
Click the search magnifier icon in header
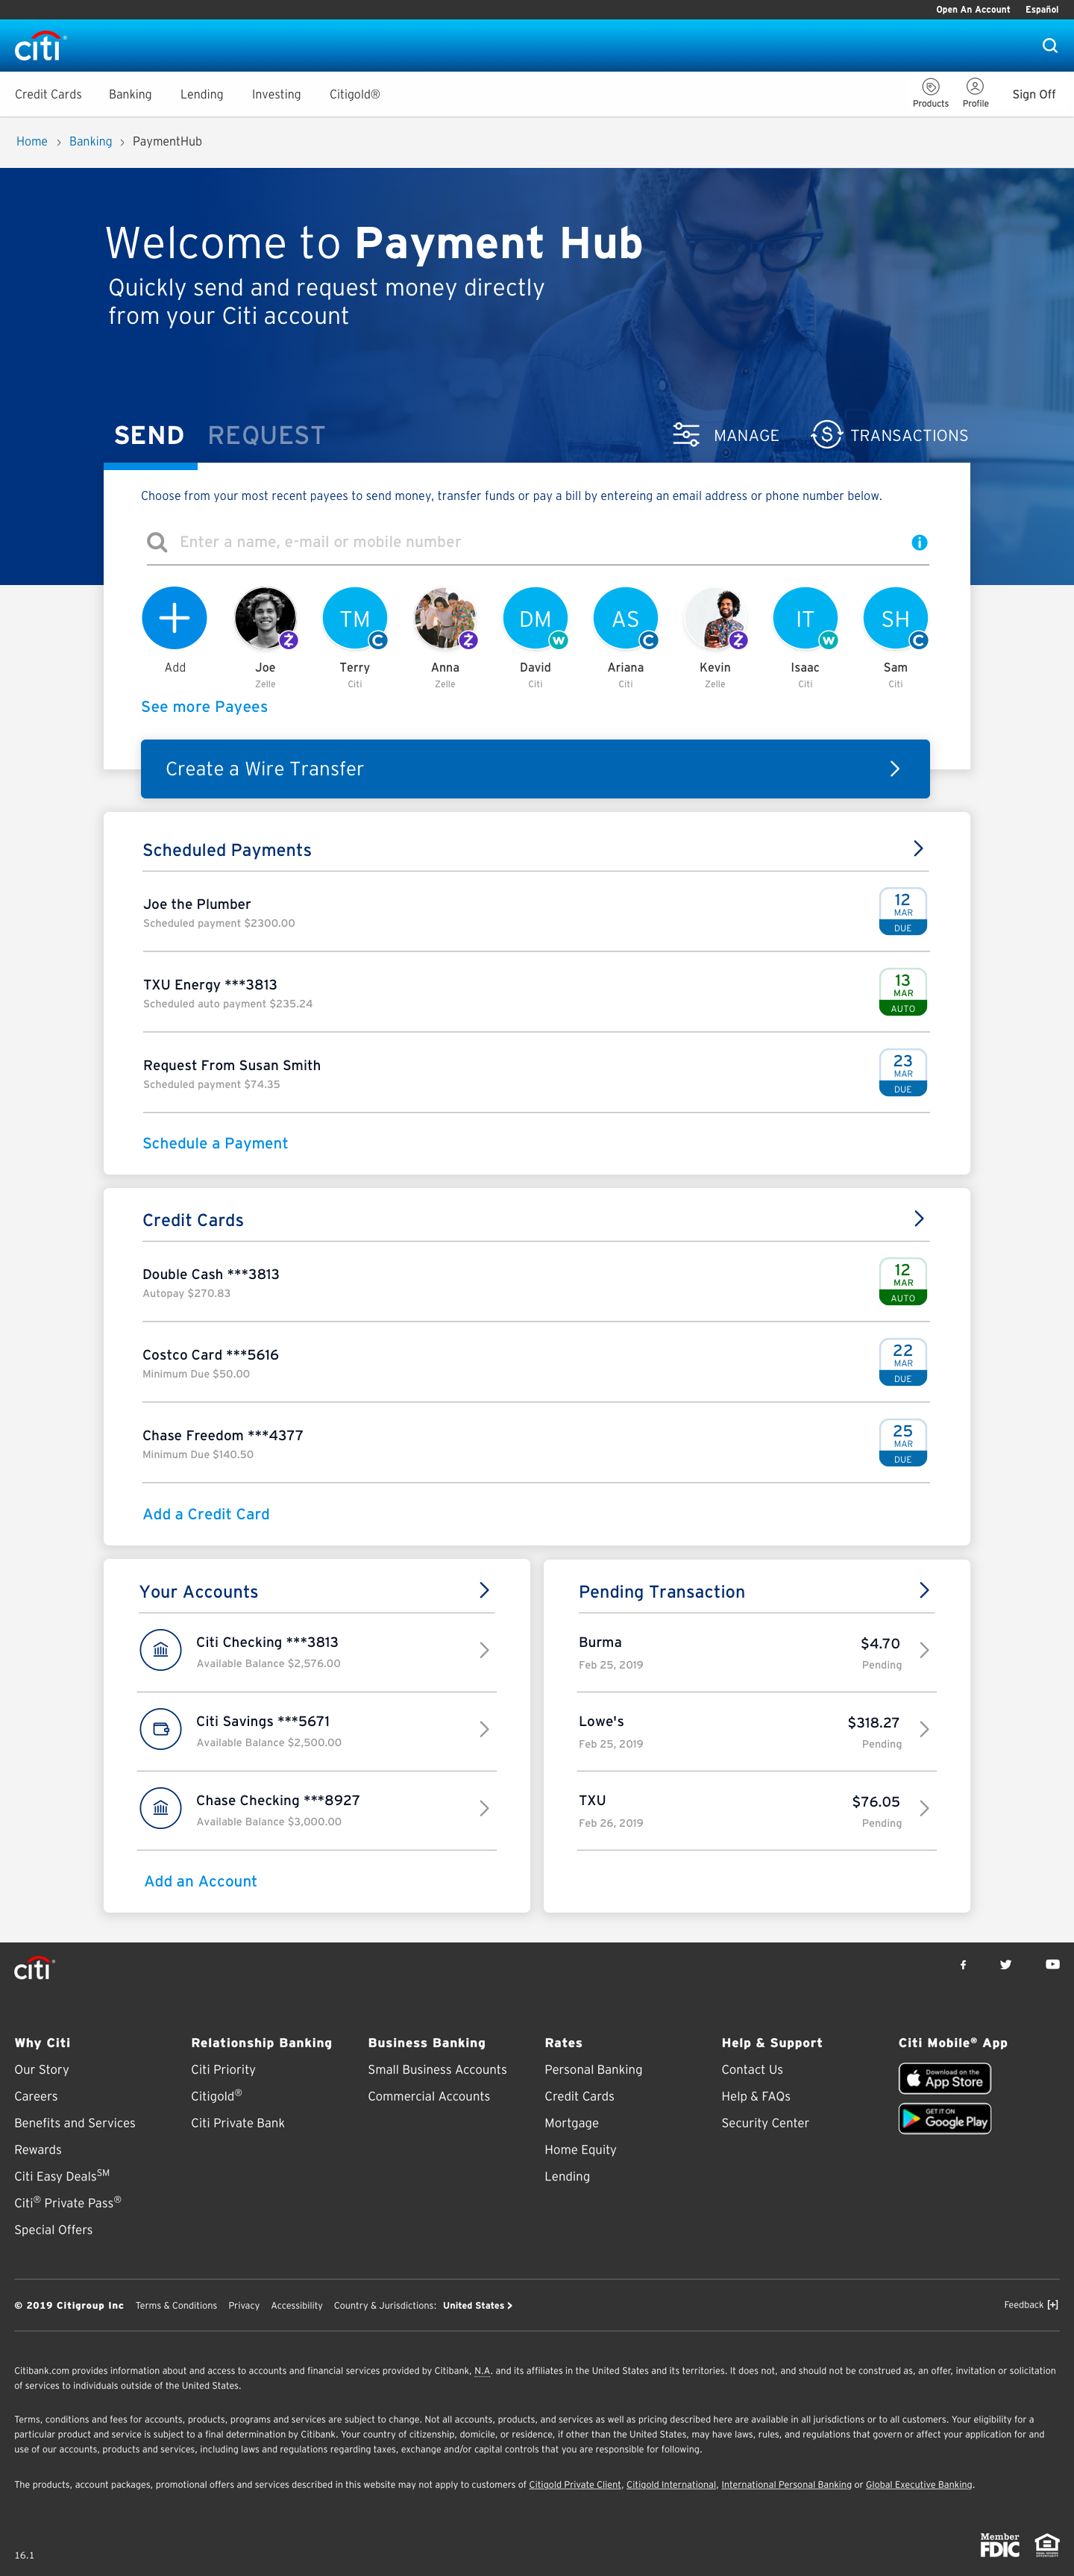pyautogui.click(x=1049, y=45)
